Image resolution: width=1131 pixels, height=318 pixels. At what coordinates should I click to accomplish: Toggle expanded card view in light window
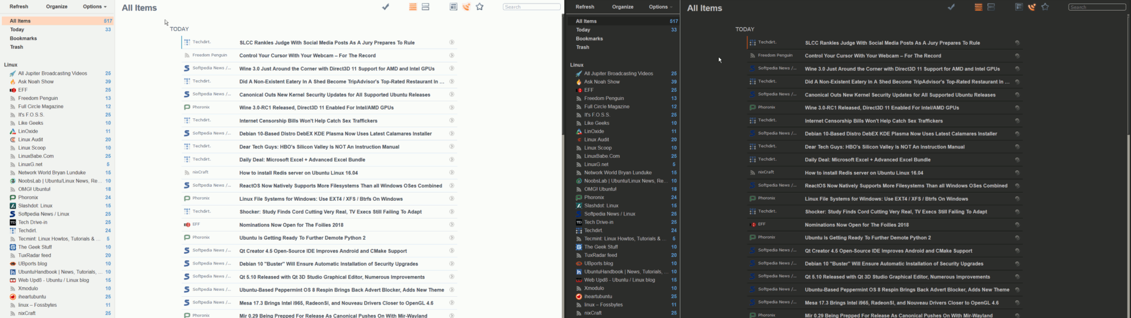425,7
